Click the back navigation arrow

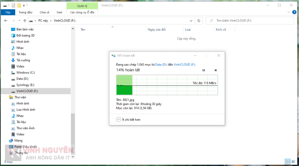coord(6,21)
